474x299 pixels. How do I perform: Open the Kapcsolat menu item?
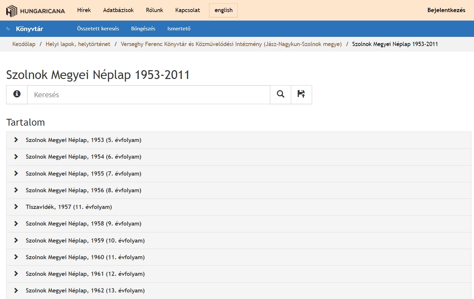point(188,10)
